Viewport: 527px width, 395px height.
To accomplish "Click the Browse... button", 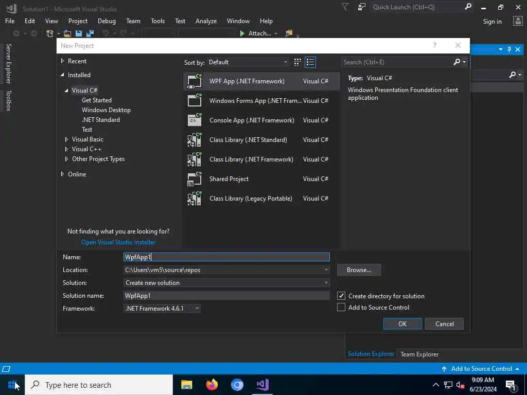I will pyautogui.click(x=359, y=270).
